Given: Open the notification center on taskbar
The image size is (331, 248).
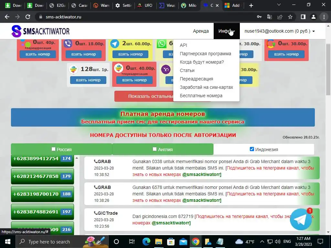Looking at the screenshot, I should click(320, 242).
